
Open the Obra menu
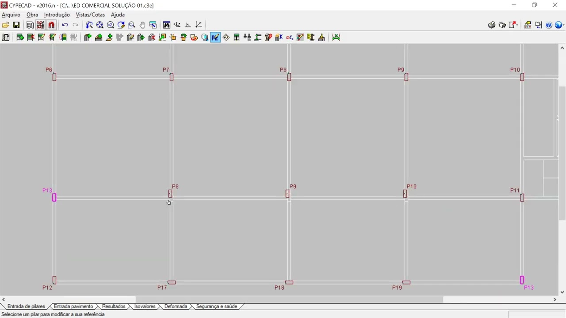click(32, 15)
